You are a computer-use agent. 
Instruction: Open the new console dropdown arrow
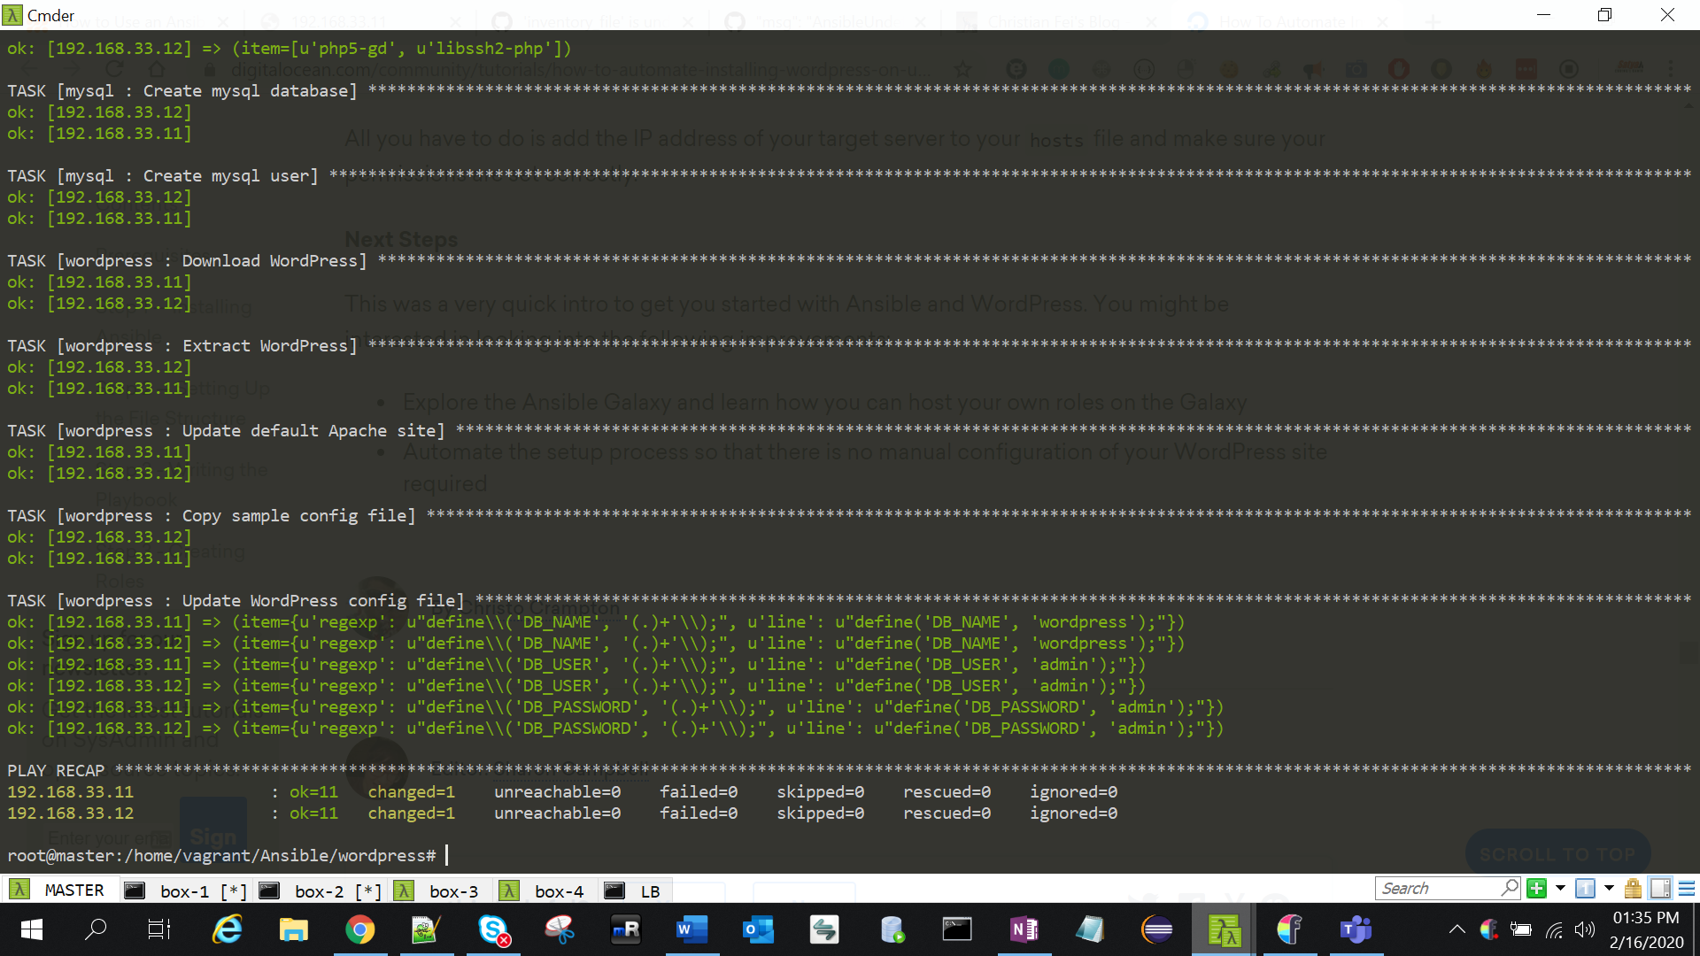point(1560,888)
